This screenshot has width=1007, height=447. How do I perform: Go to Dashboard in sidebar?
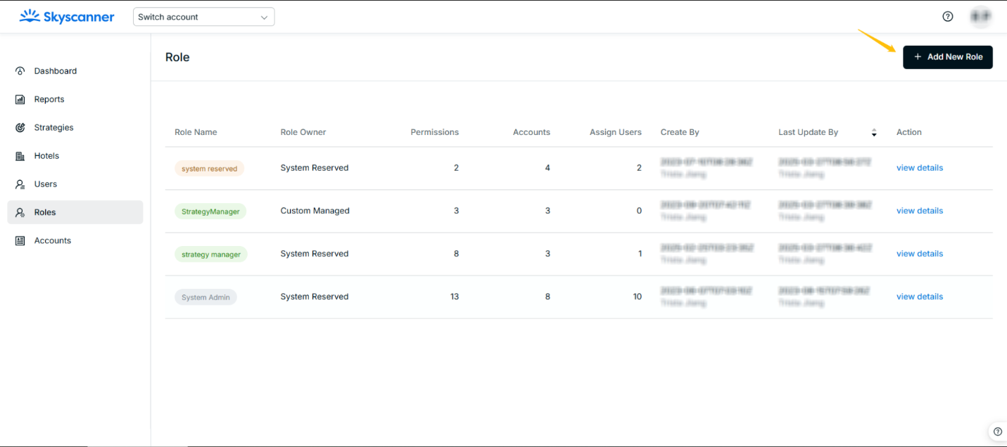point(75,71)
